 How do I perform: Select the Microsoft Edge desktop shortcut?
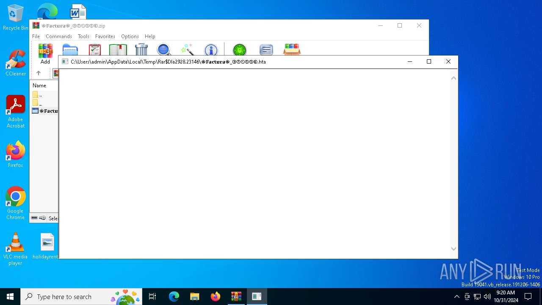[x=47, y=12]
